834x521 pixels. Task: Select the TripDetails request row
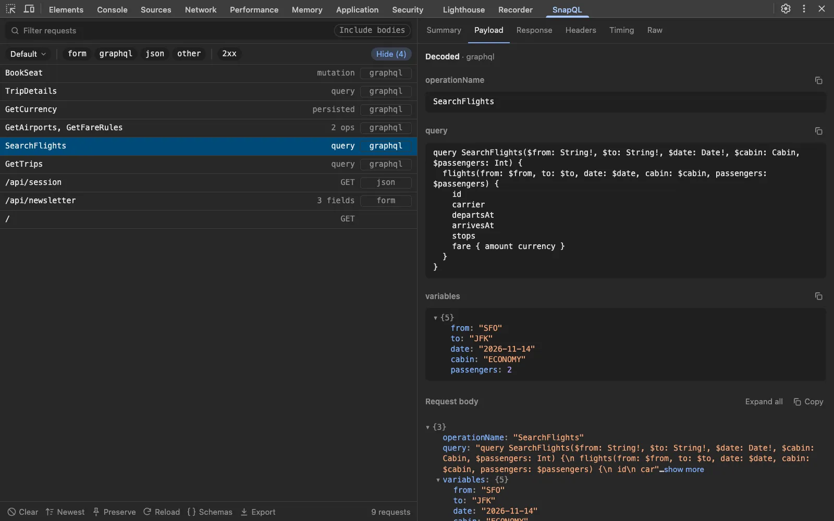(208, 91)
